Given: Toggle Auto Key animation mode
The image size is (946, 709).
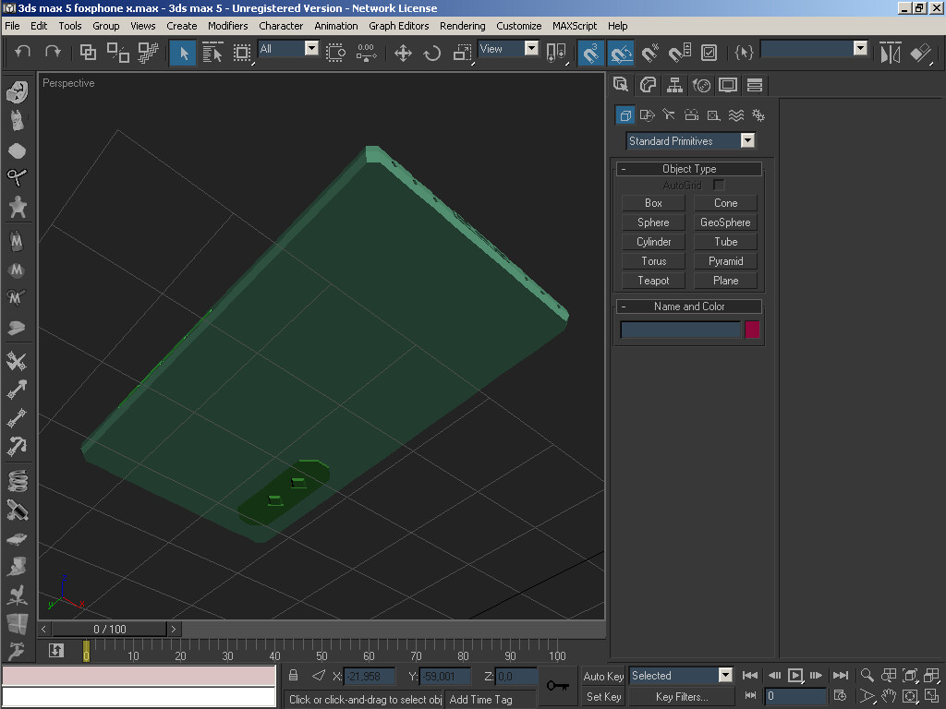Looking at the screenshot, I should (x=602, y=675).
